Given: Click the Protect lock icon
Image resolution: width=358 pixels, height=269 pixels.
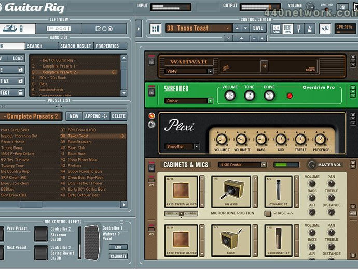Looking at the screenshot, I should click(x=21, y=92).
